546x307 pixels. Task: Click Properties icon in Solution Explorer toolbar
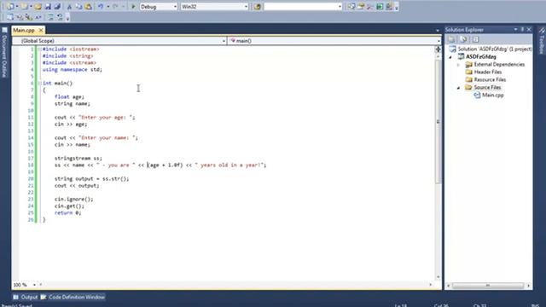[x=451, y=39]
